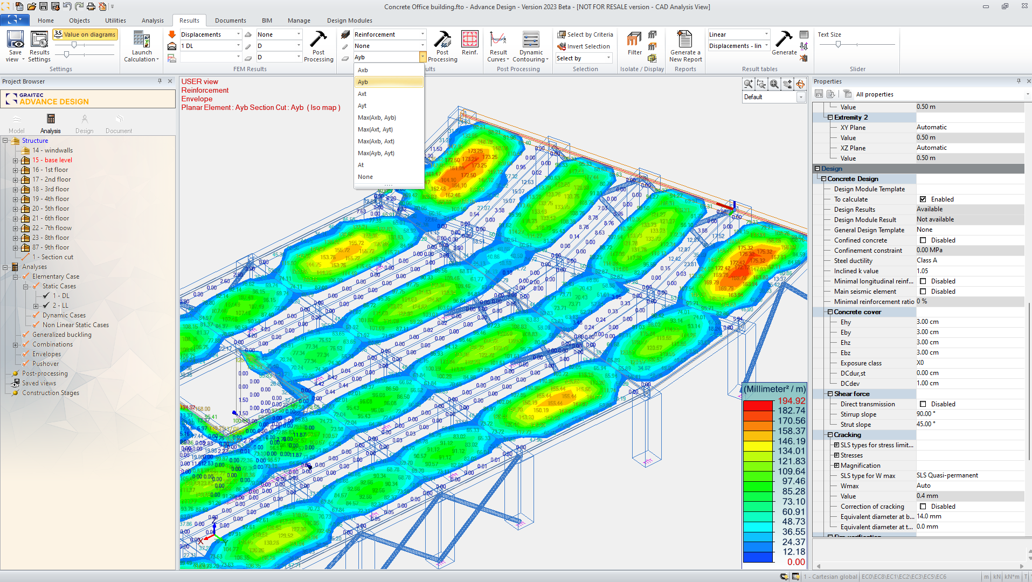Click the orange arrow result type icon
This screenshot has height=582, width=1032.
172,34
